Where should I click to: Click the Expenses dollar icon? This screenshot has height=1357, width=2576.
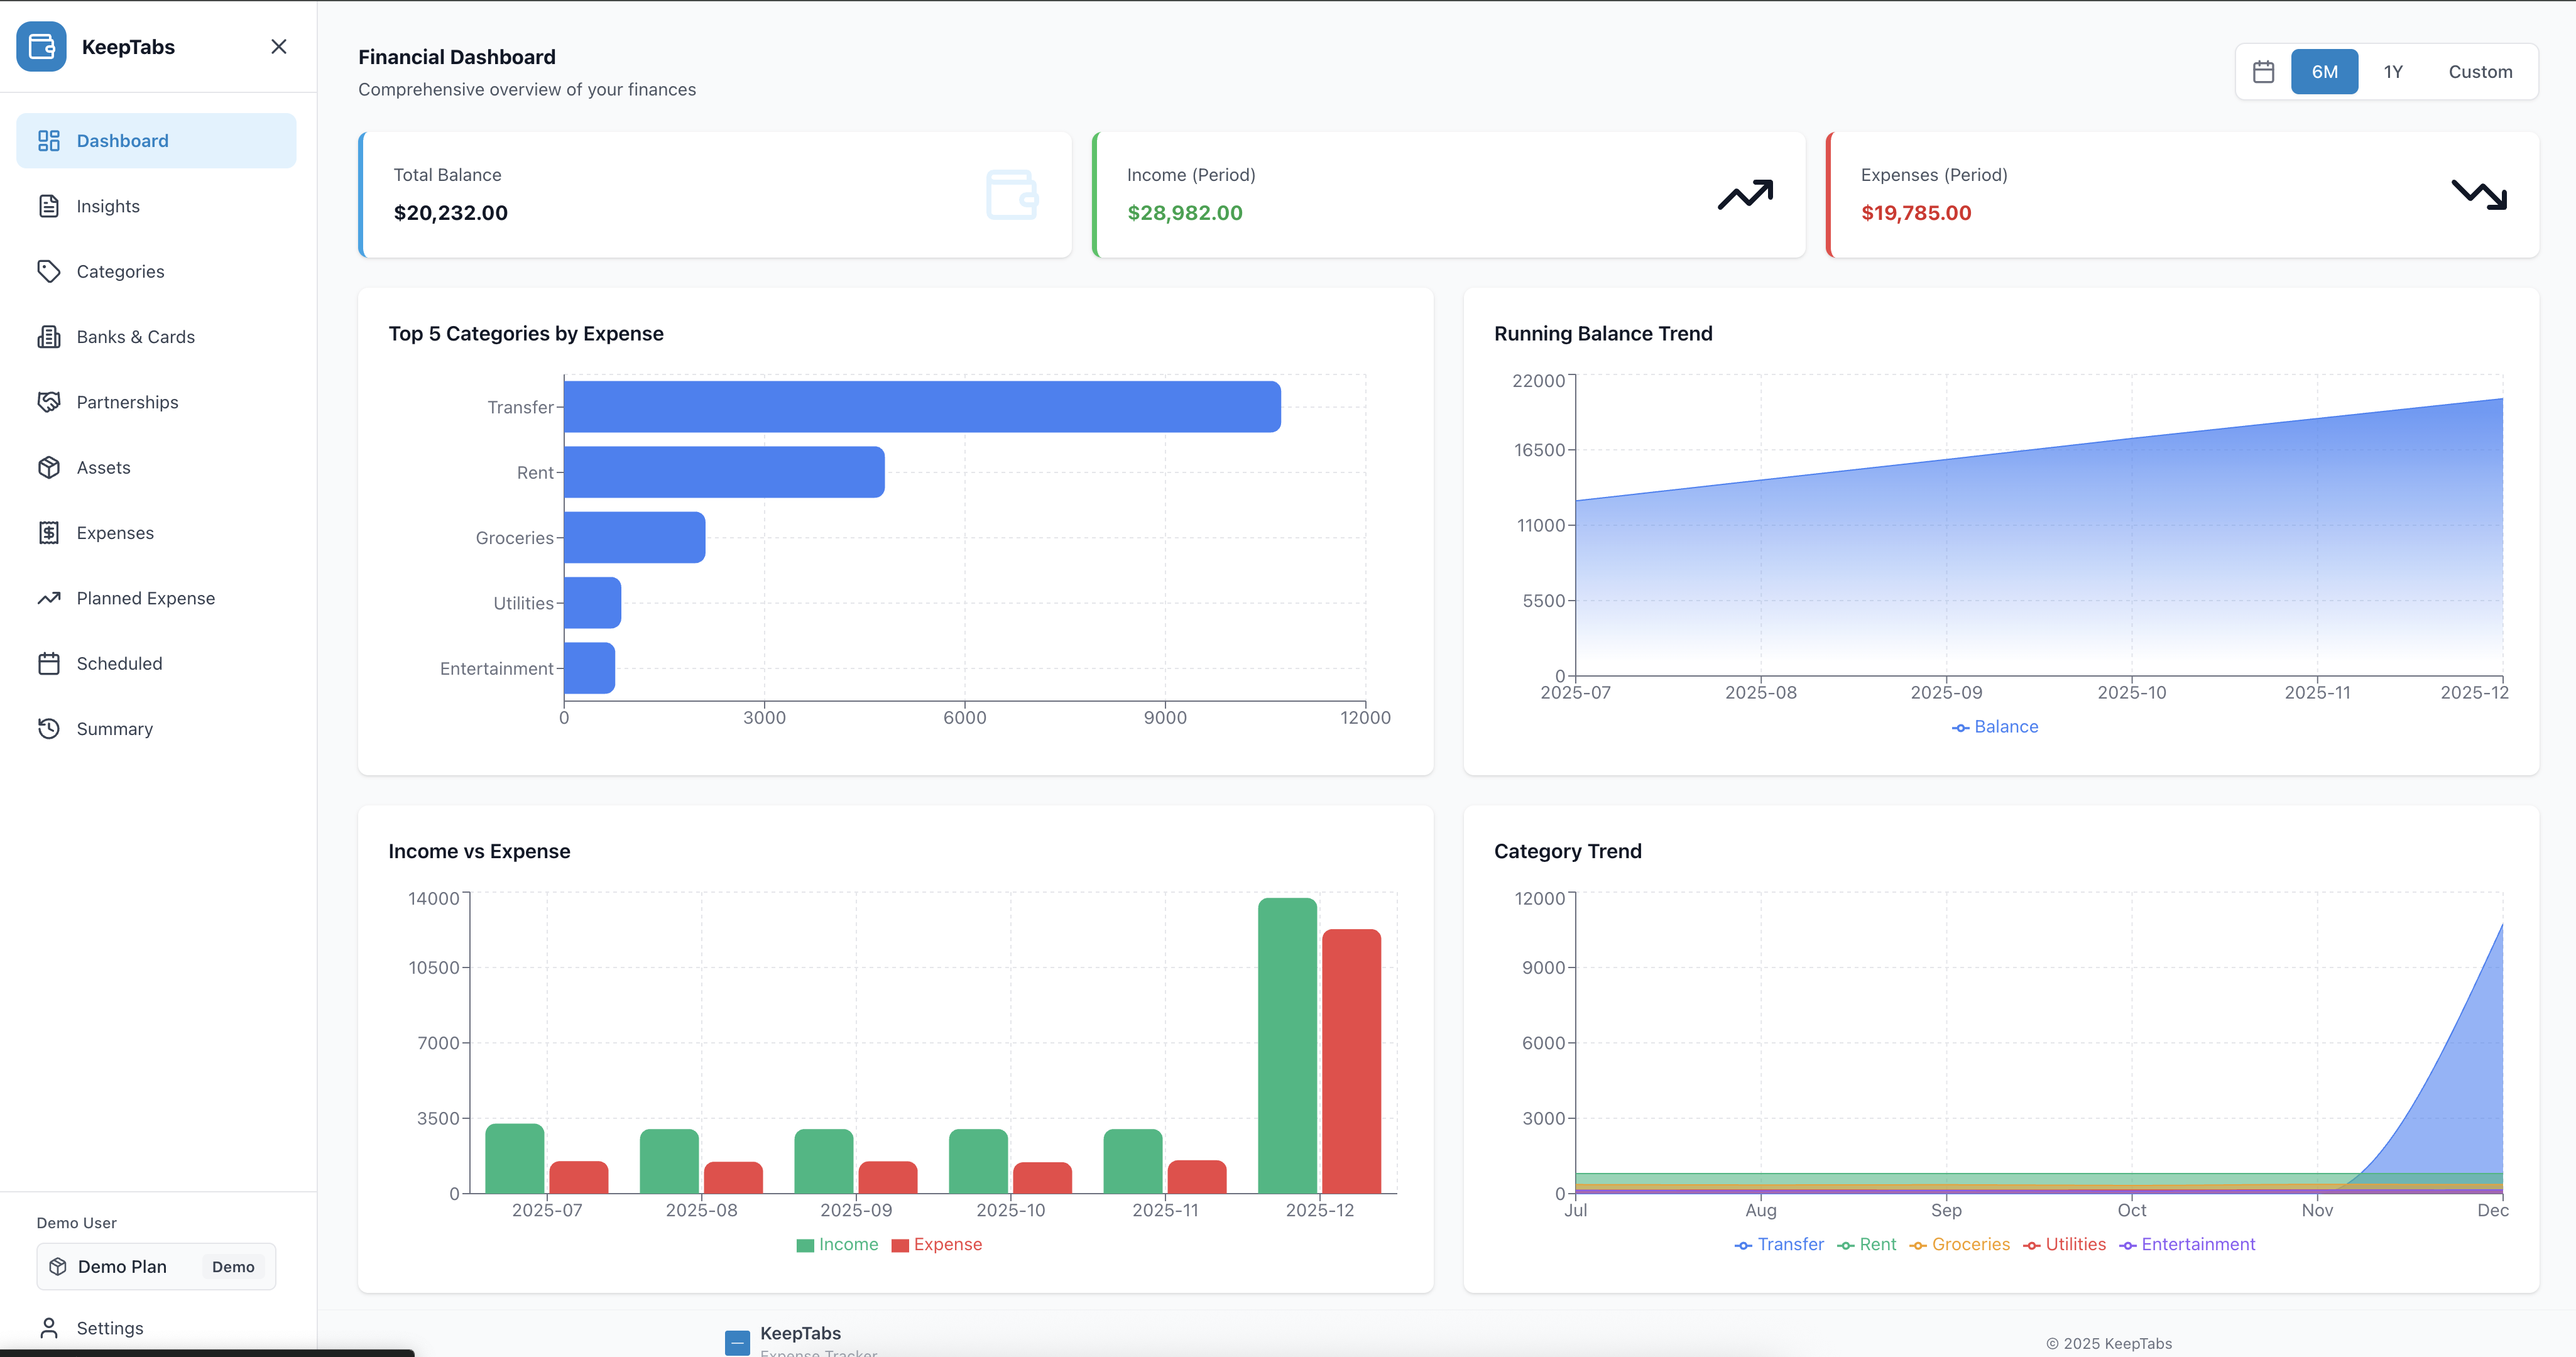point(50,532)
